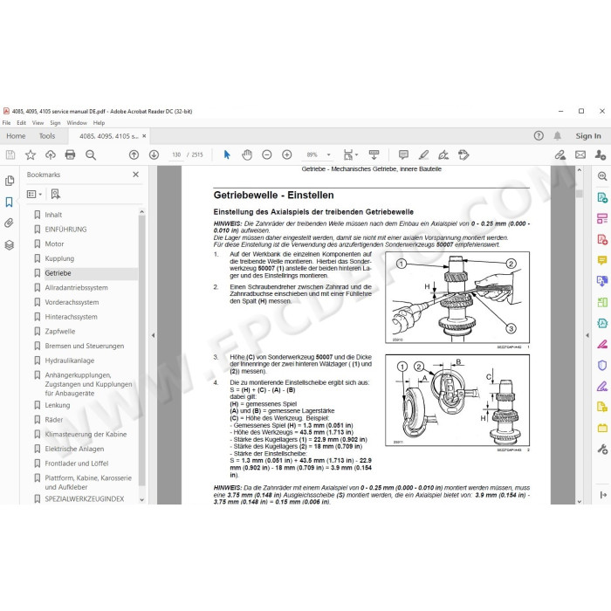Go to next page arrow
The width and height of the screenshot is (611, 611).
pyautogui.click(x=154, y=154)
